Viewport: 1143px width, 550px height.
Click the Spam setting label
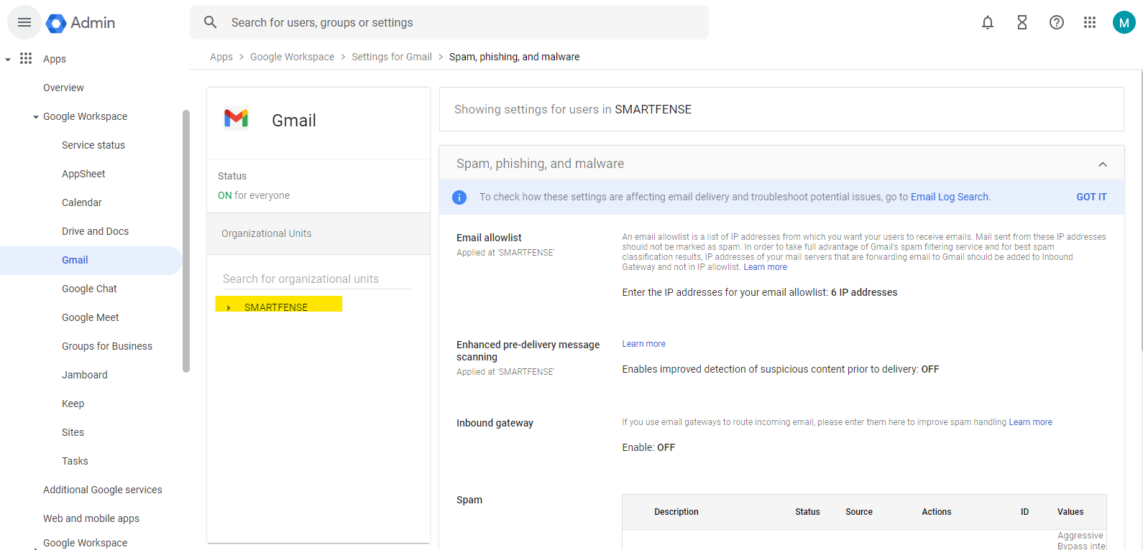[x=469, y=500]
